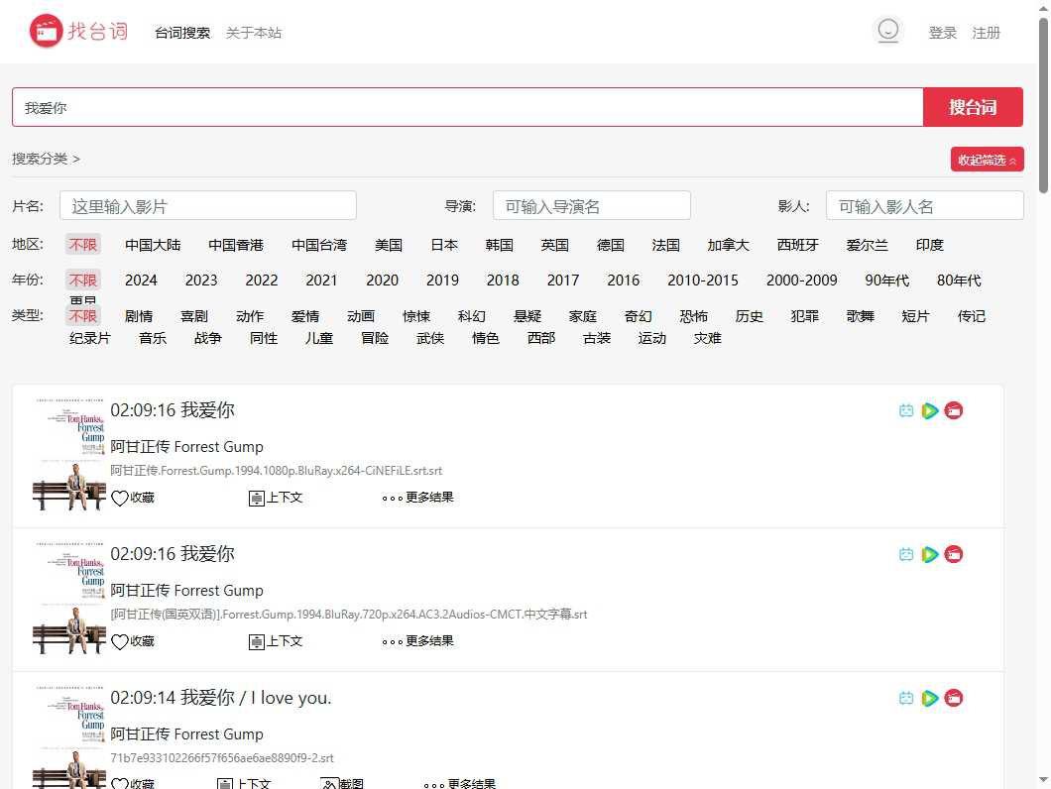Click the 注册 registration link

tap(987, 32)
